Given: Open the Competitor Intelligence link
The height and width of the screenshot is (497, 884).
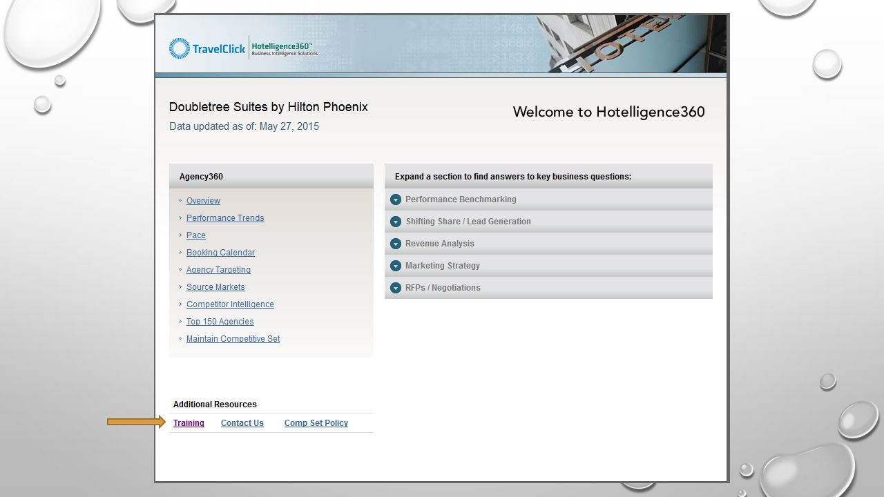Looking at the screenshot, I should [x=230, y=304].
